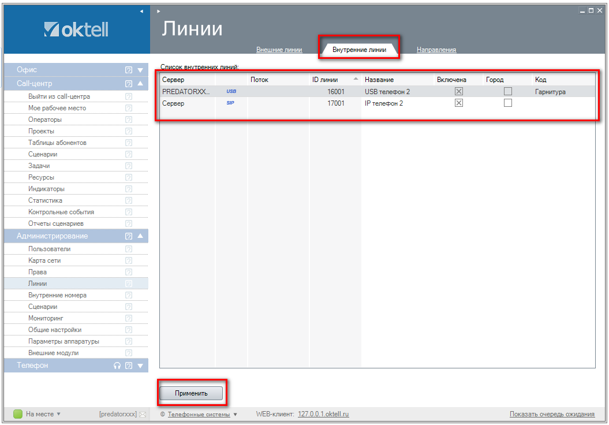Open help icon next to Операторы

(129, 120)
